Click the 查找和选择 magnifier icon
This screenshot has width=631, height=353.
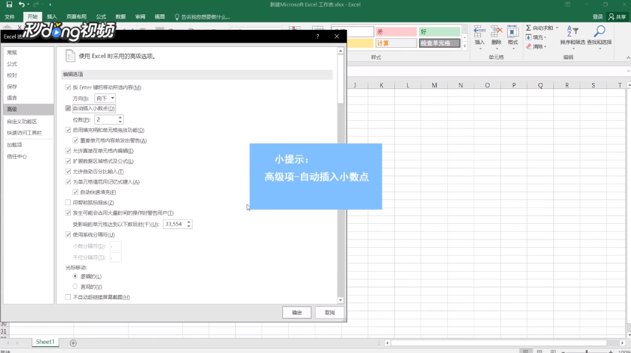tap(599, 31)
